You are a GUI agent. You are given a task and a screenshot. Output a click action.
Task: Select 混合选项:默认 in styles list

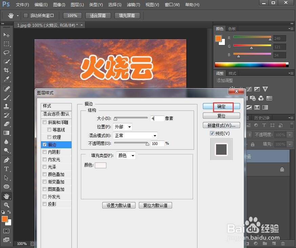[56, 114]
